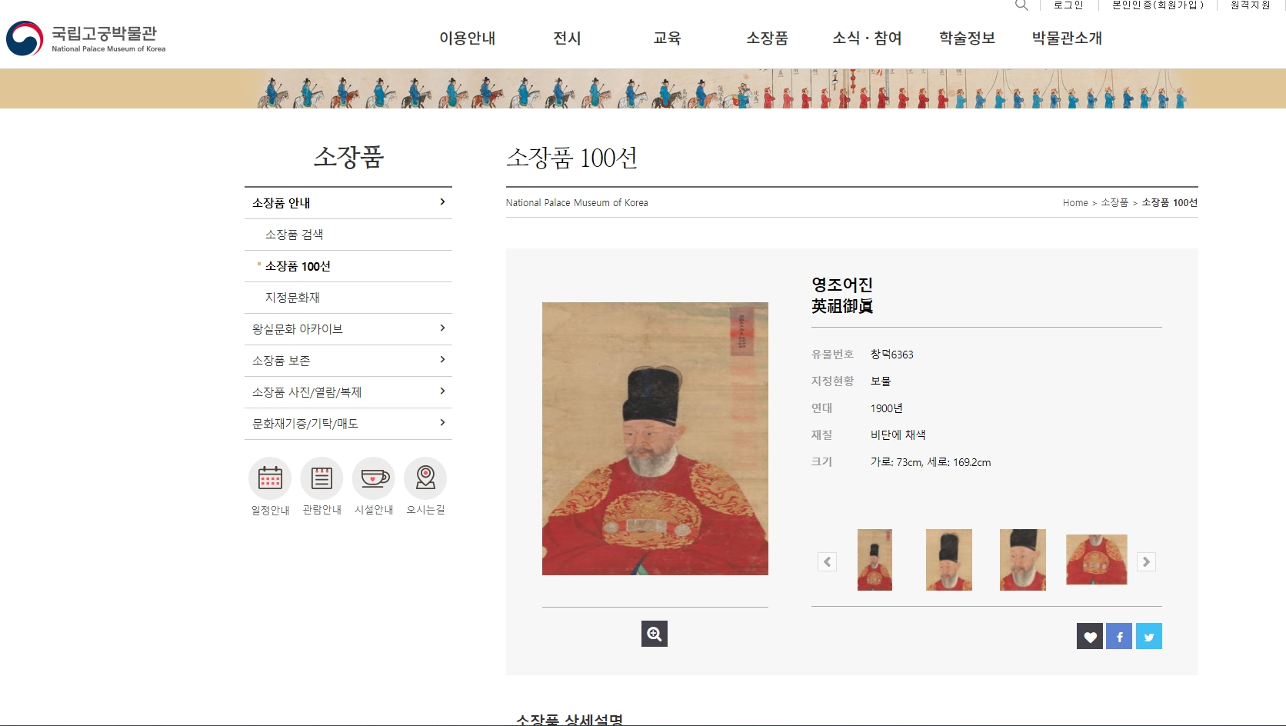Click the previous thumbnail arrow
The image size is (1286, 726).
tap(827, 561)
